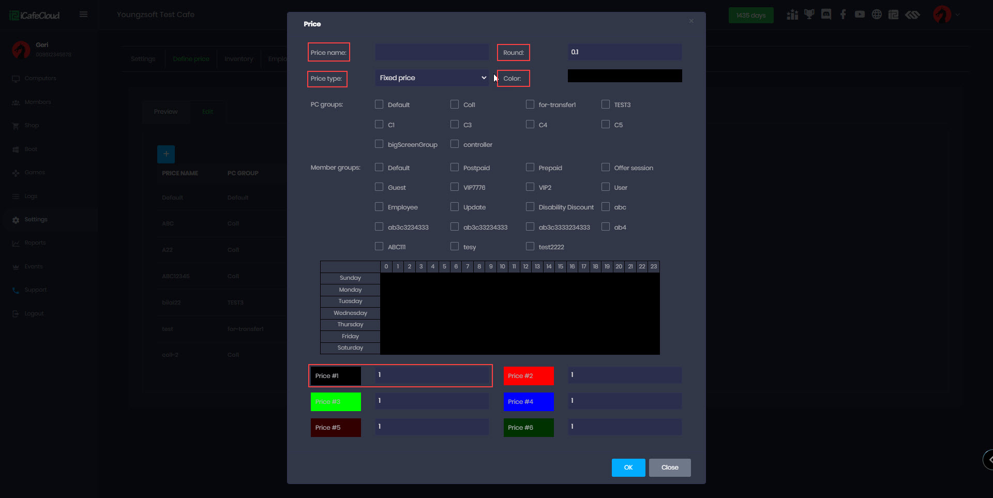Click the trophy icon in top bar
This screenshot has width=993, height=498.
click(x=809, y=14)
